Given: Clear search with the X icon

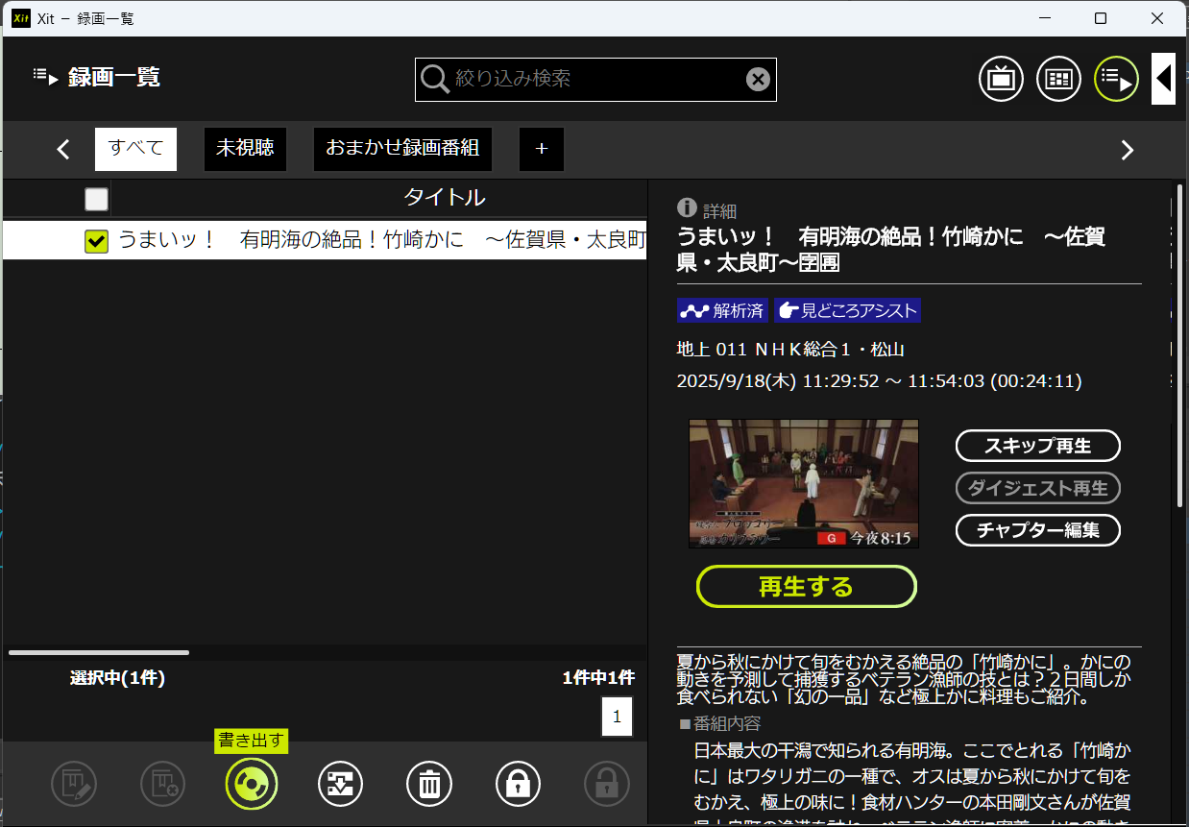Looking at the screenshot, I should coord(758,80).
